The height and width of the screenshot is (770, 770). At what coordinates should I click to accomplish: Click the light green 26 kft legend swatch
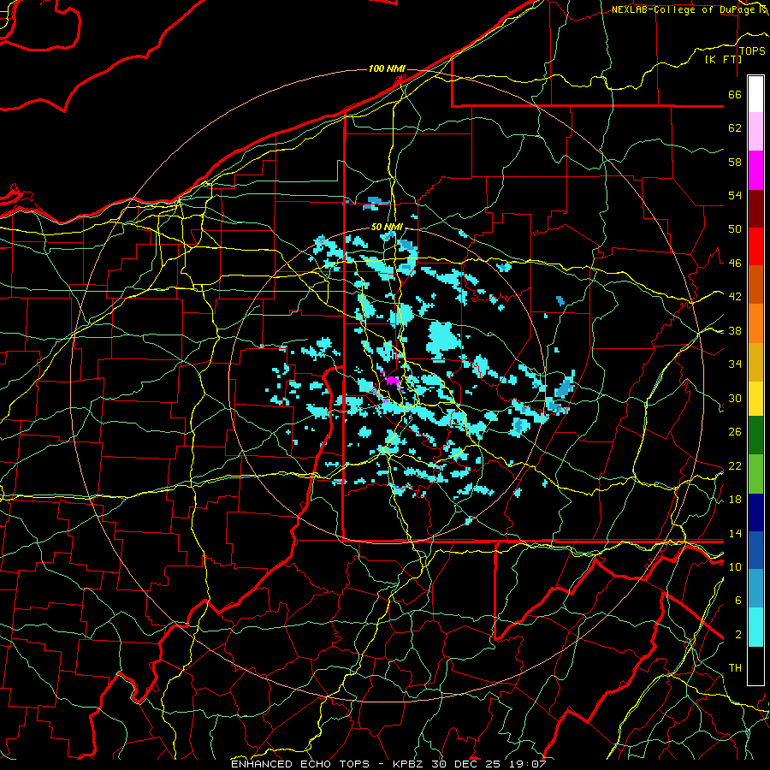[x=755, y=474]
